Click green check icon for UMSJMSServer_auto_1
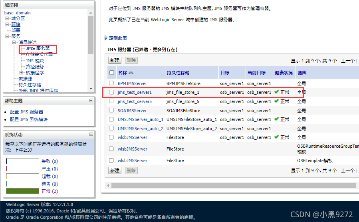 click(x=276, y=119)
